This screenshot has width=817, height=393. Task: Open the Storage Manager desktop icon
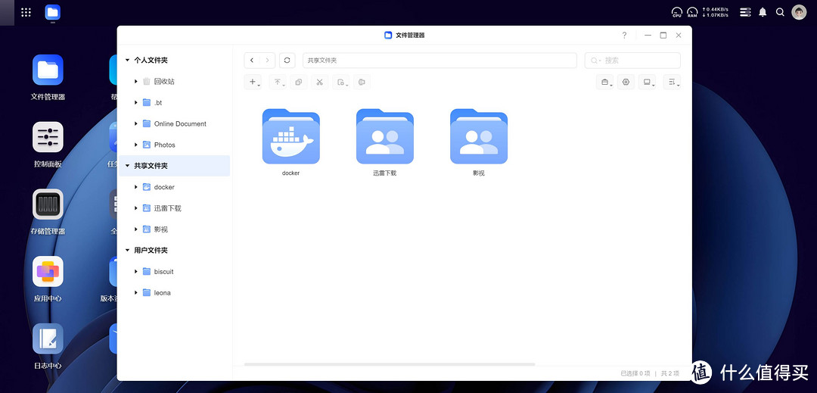coord(48,204)
